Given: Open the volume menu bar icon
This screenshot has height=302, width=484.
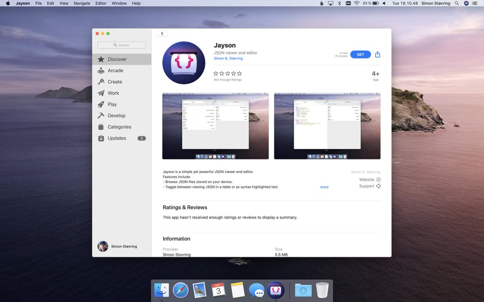Looking at the screenshot, I should click(x=384, y=3).
